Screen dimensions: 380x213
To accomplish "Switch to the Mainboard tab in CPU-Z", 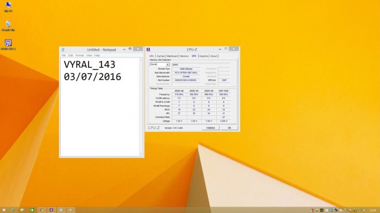I will pos(172,56).
